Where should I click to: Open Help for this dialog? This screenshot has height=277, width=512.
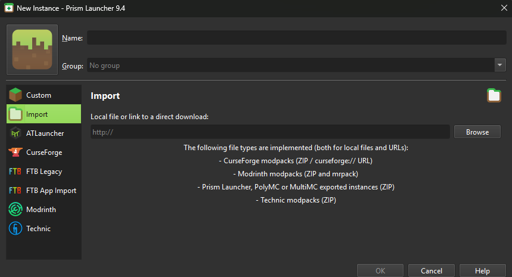coord(482,270)
